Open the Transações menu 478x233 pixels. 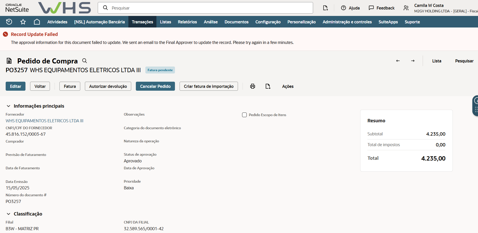(x=142, y=22)
